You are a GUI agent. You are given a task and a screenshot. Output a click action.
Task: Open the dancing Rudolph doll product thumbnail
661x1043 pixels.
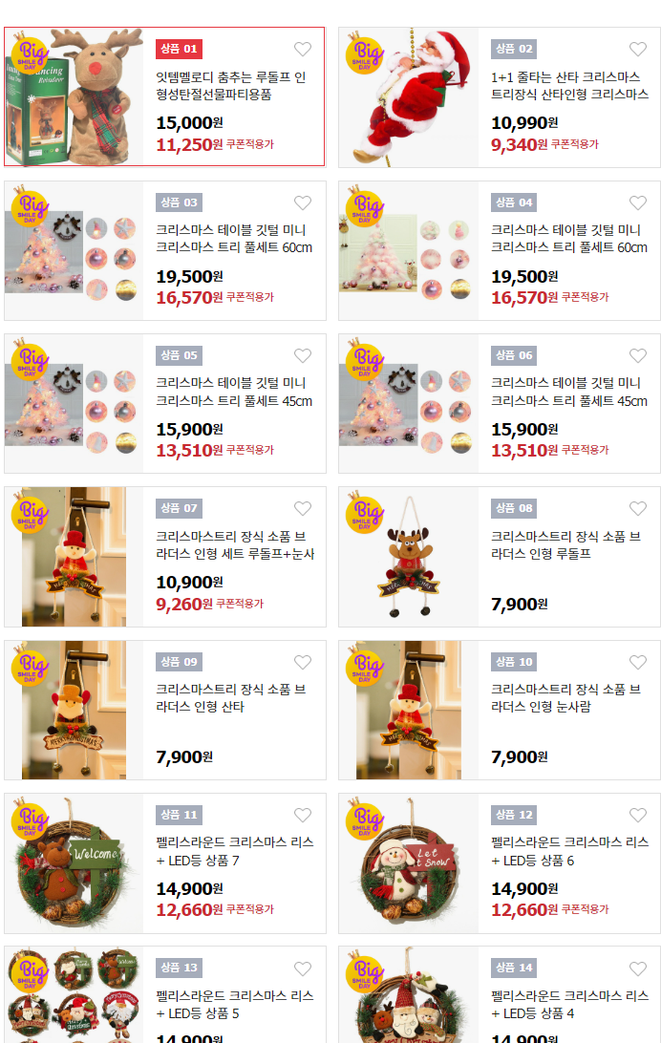[x=75, y=96]
